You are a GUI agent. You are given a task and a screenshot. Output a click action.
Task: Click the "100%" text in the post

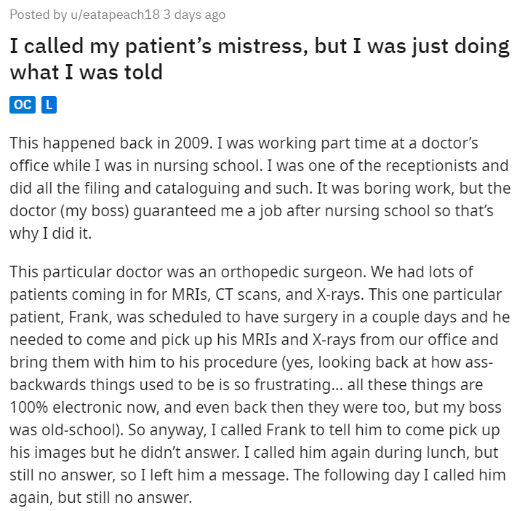(x=29, y=407)
